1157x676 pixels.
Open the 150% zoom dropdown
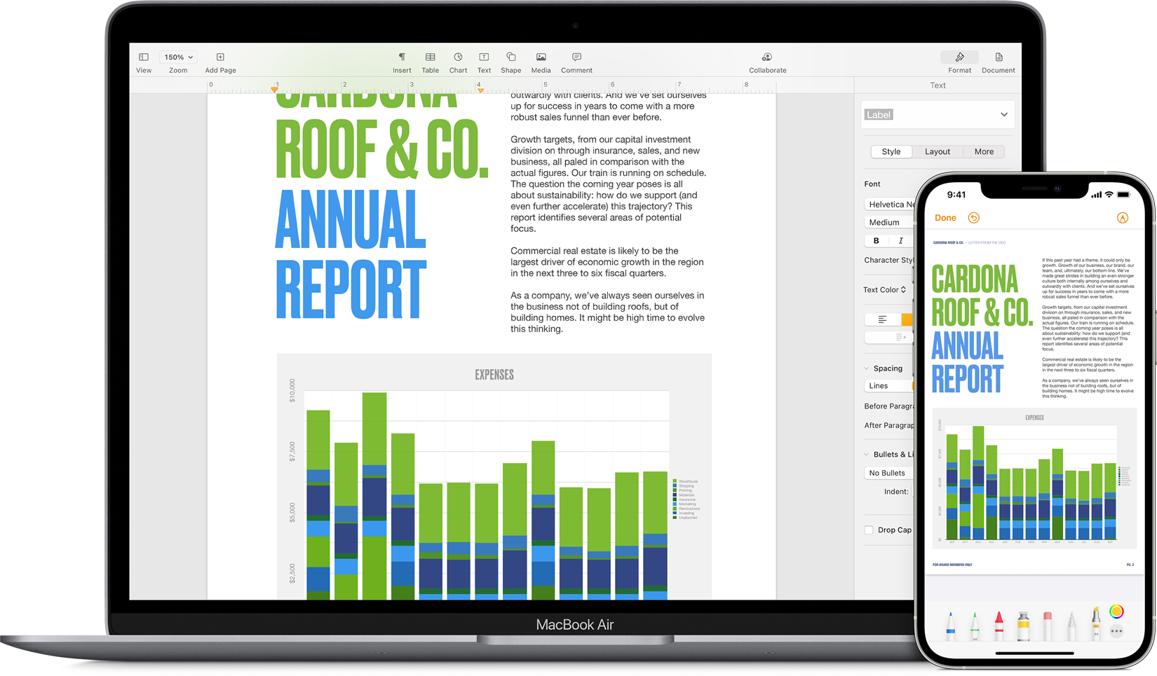(178, 57)
